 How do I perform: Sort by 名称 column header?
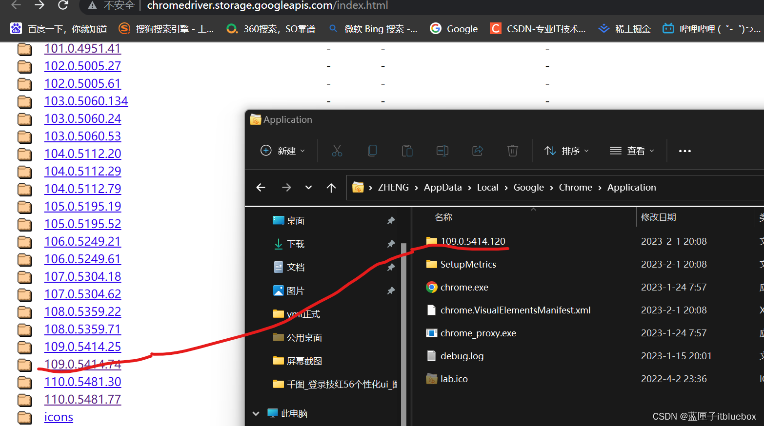pos(443,217)
